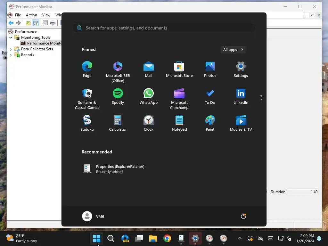The height and width of the screenshot is (246, 328).
Task: Open taskbar Search
Action: pyautogui.click(x=111, y=238)
